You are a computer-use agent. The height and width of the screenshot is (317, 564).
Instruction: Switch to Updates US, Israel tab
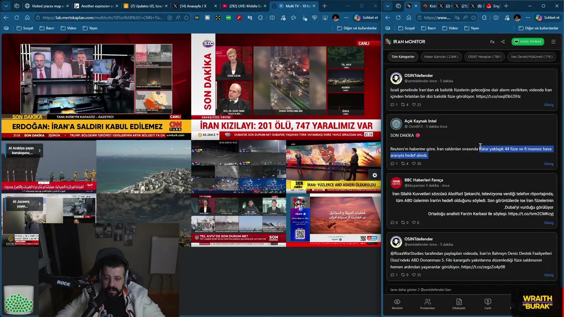(146, 6)
